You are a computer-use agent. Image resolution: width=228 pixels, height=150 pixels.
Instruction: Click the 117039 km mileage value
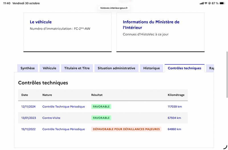tap(175, 107)
